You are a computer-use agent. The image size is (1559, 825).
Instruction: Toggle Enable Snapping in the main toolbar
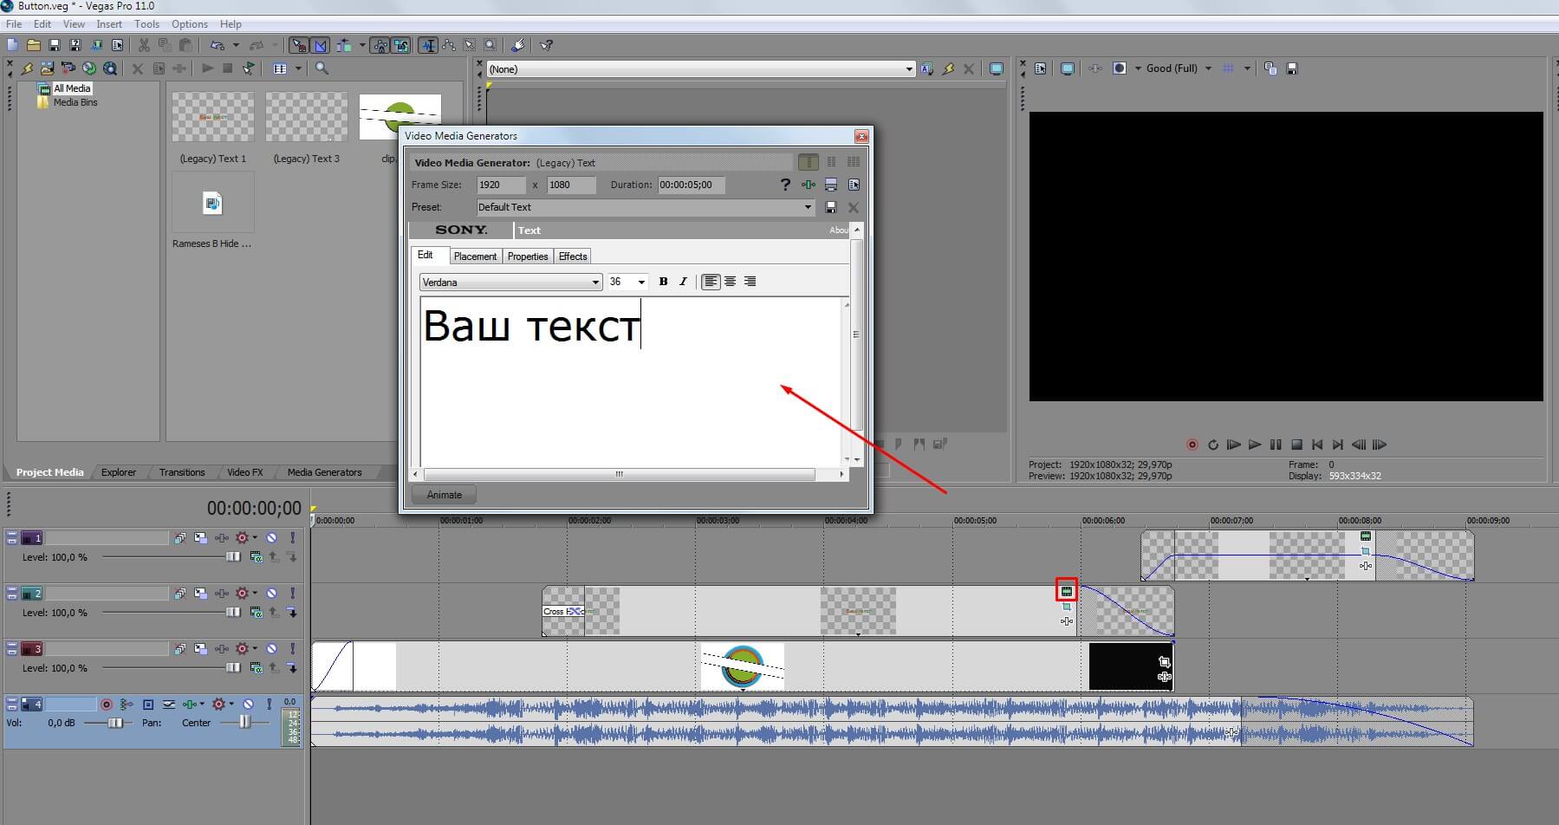click(298, 45)
